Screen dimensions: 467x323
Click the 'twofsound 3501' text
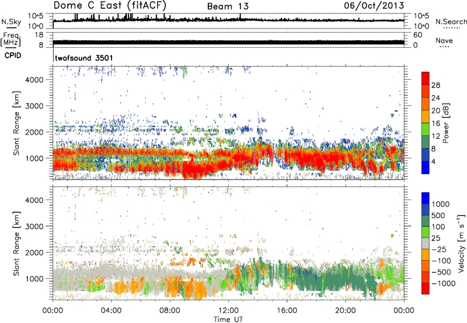click(84, 58)
